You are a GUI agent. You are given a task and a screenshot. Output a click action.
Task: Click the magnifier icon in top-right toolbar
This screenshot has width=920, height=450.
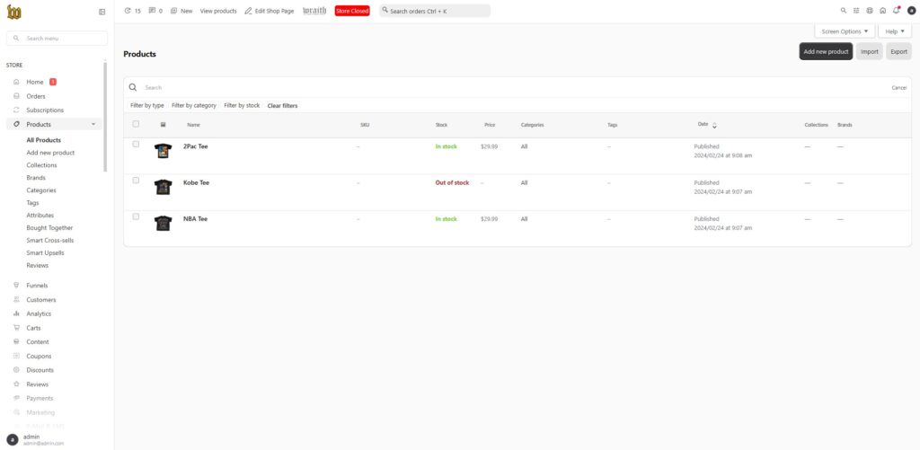point(843,11)
